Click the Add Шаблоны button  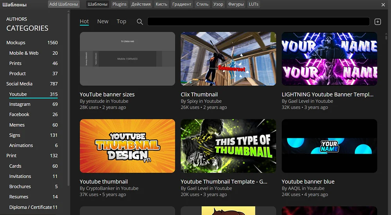click(x=64, y=4)
